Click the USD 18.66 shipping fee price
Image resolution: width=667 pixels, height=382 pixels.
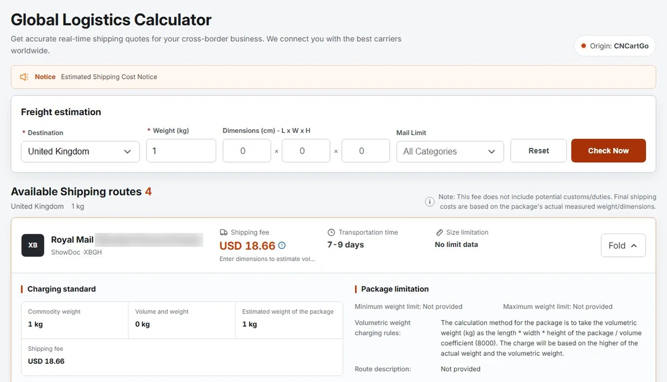click(x=247, y=246)
